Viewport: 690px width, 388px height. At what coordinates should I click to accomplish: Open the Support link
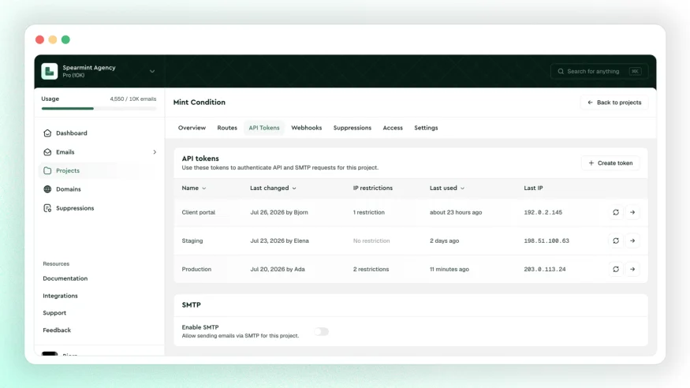(x=54, y=313)
